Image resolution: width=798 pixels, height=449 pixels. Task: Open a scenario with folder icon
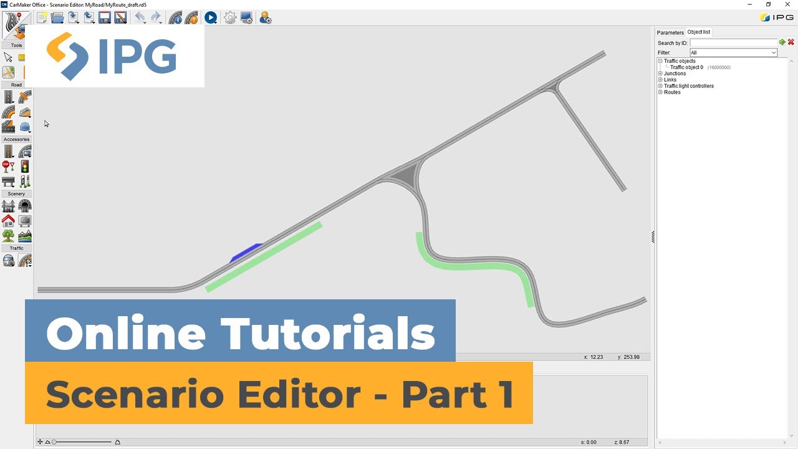57,17
